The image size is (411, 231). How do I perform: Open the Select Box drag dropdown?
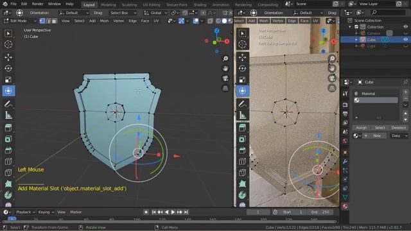[x=123, y=13]
